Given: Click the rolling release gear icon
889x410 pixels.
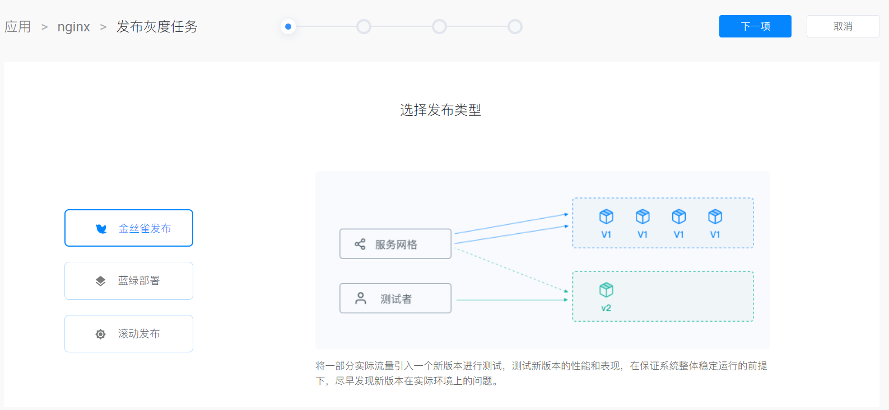Looking at the screenshot, I should pos(101,334).
